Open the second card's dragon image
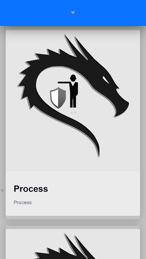Viewport: 146px width, 259px height. 73,244
